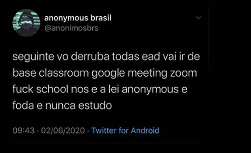Expand the tweet options chevron menu

click(199, 18)
